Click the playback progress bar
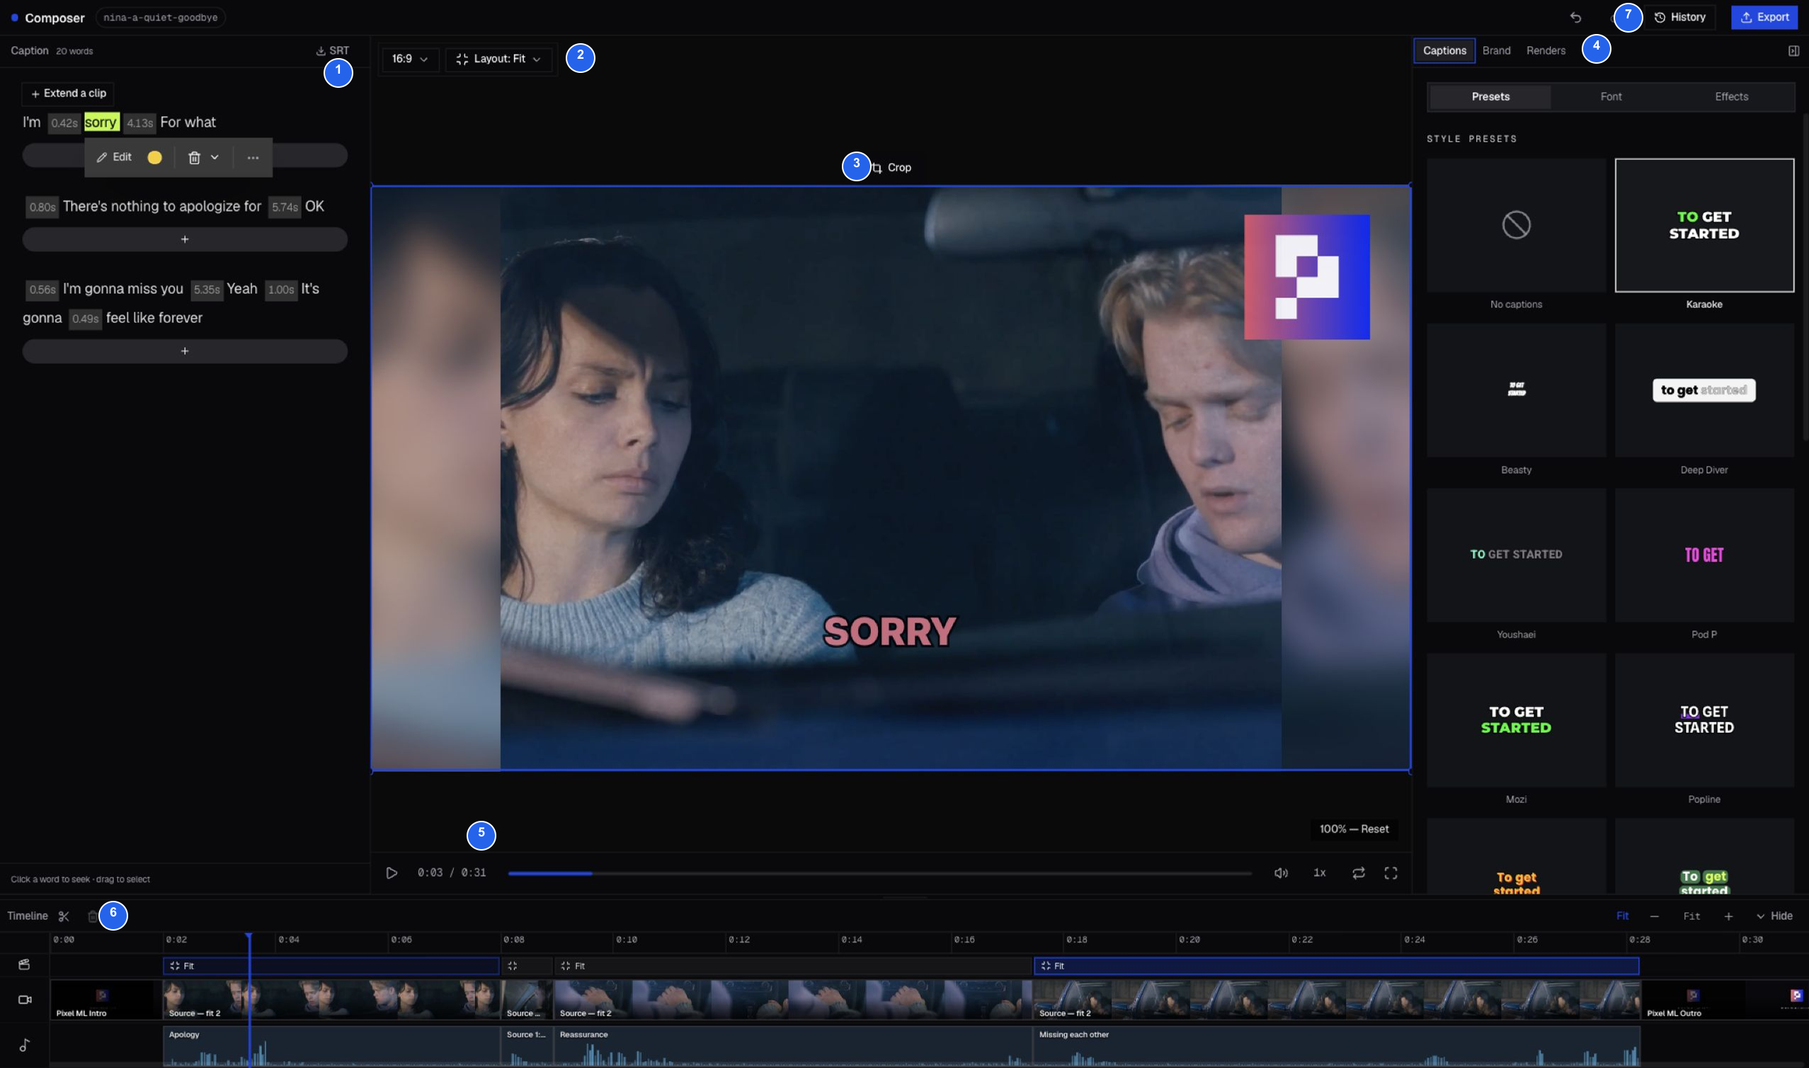Viewport: 1809px width, 1068px height. pos(879,874)
